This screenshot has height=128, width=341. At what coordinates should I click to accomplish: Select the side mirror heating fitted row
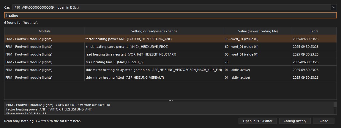[170, 78]
